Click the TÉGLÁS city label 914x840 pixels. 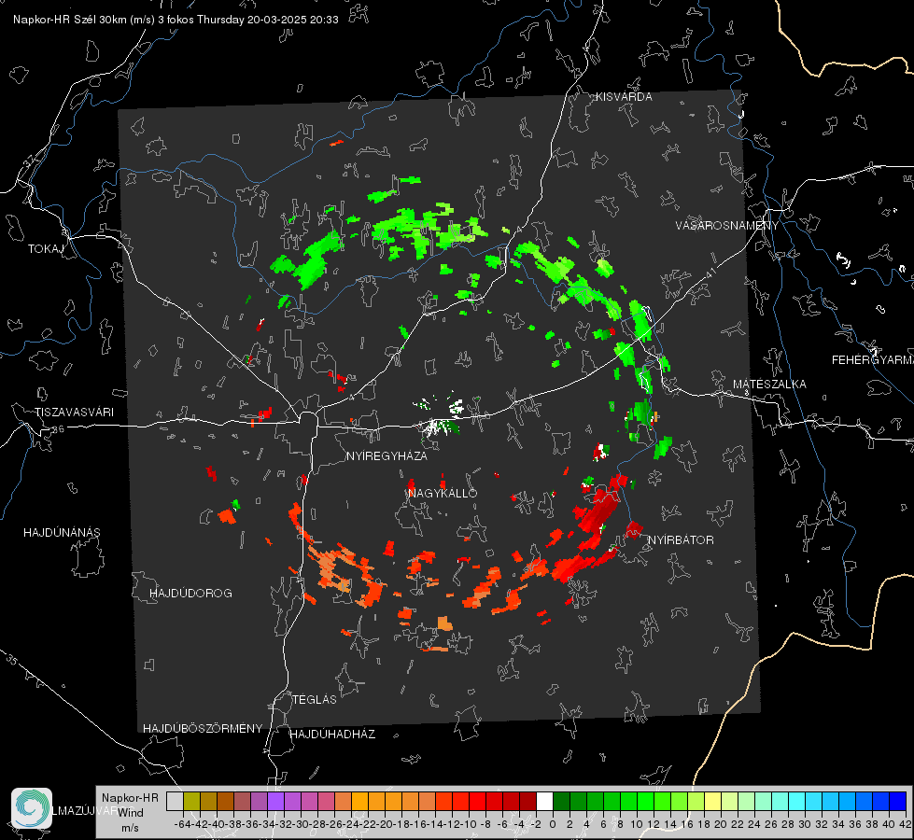point(315,699)
